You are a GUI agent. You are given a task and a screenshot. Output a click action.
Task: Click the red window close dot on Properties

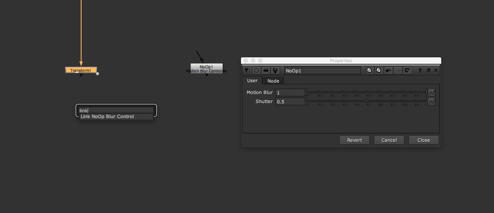point(246,60)
